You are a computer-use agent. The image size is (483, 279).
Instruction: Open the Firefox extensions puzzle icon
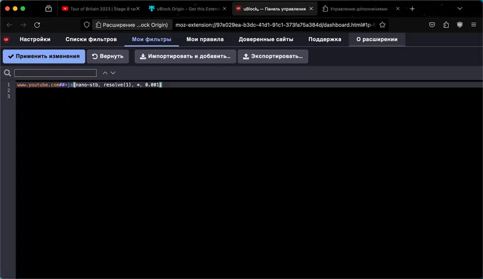(446, 25)
